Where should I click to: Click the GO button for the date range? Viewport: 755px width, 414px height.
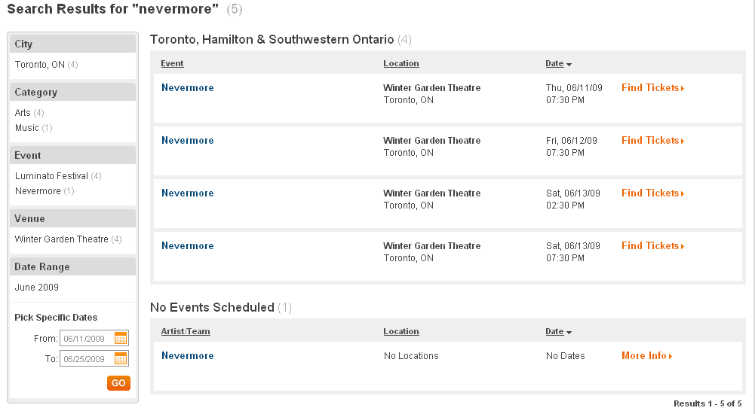118,383
